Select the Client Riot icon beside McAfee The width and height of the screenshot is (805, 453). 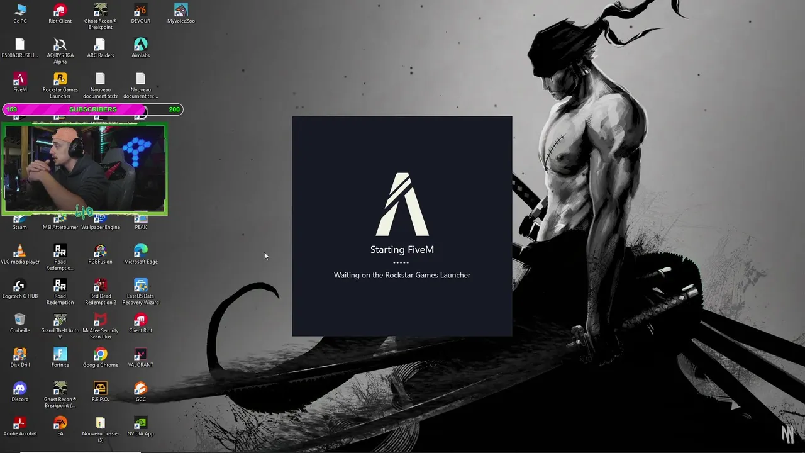click(x=141, y=323)
